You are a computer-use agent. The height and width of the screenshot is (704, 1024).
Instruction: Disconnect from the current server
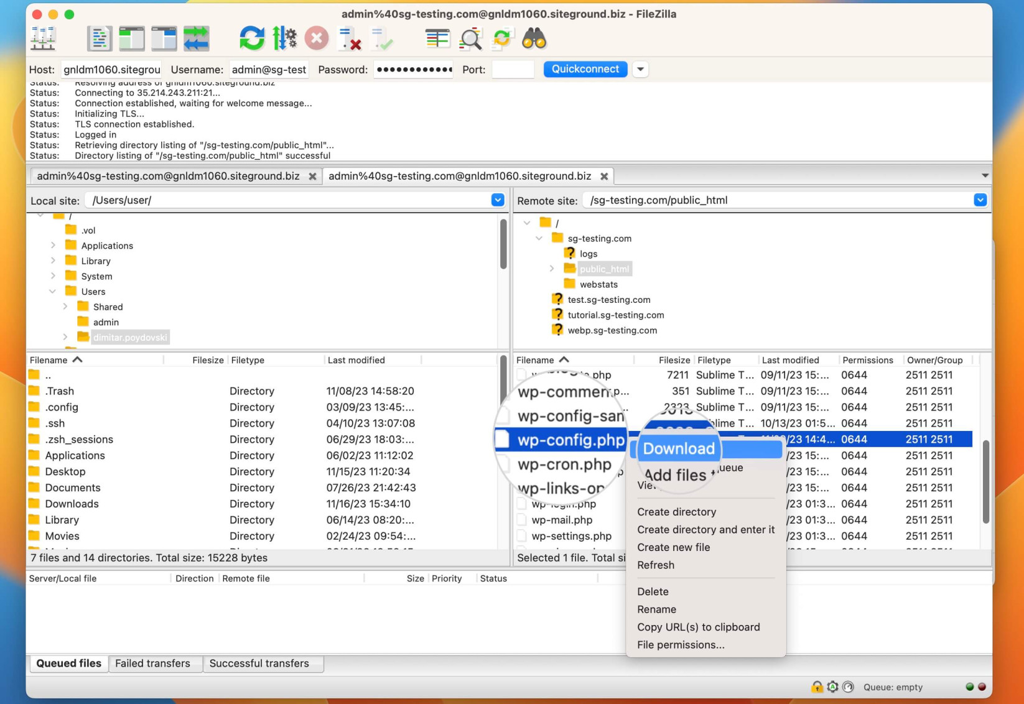(349, 39)
